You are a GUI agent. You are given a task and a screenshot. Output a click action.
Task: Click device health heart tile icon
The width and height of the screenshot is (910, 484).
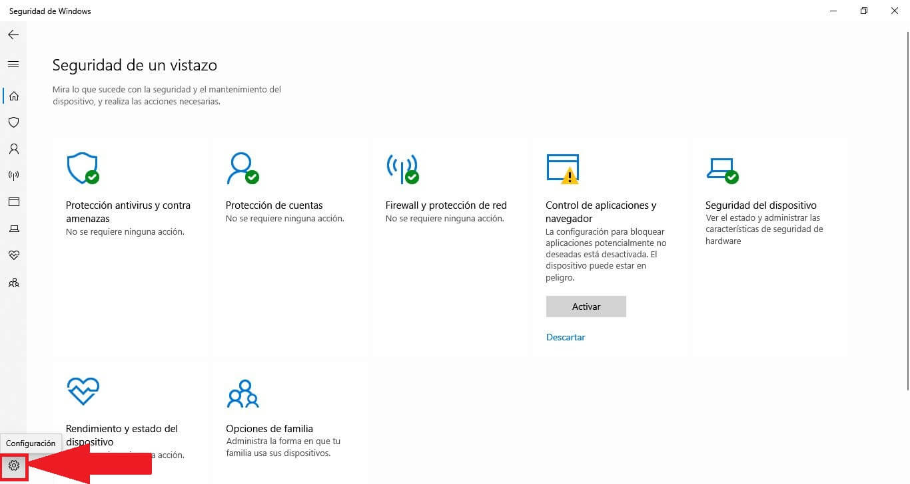(x=83, y=392)
